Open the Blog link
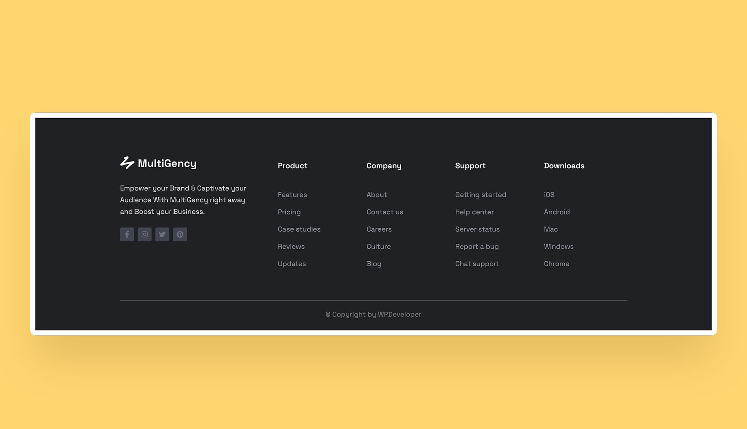 pyautogui.click(x=373, y=264)
